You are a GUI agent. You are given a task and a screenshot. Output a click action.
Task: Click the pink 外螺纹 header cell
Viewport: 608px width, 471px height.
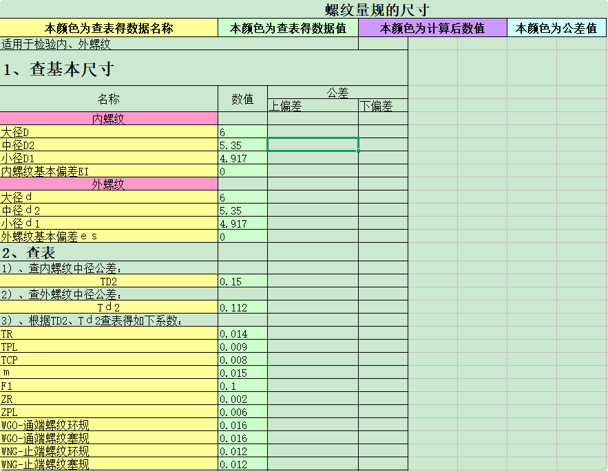point(109,184)
